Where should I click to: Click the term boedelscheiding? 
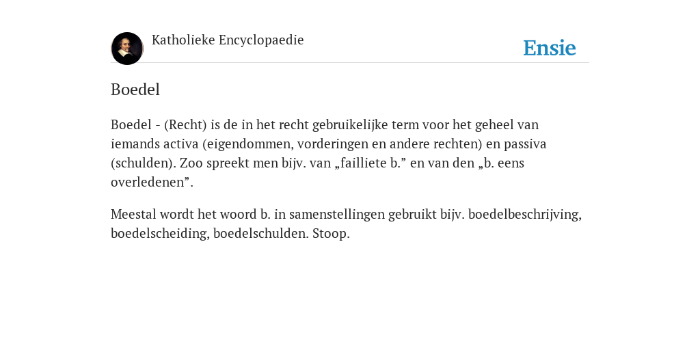(160, 234)
